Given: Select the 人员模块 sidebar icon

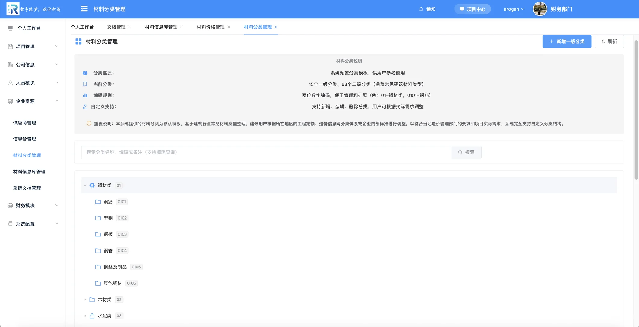Looking at the screenshot, I should (x=10, y=83).
